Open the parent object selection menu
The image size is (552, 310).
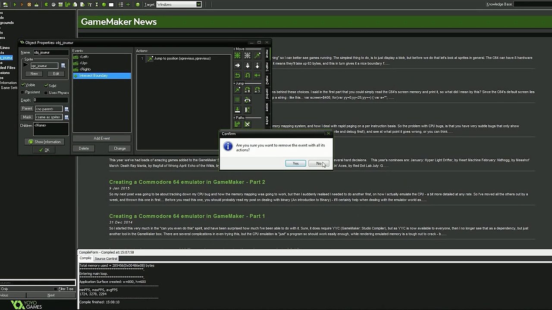pyautogui.click(x=66, y=109)
